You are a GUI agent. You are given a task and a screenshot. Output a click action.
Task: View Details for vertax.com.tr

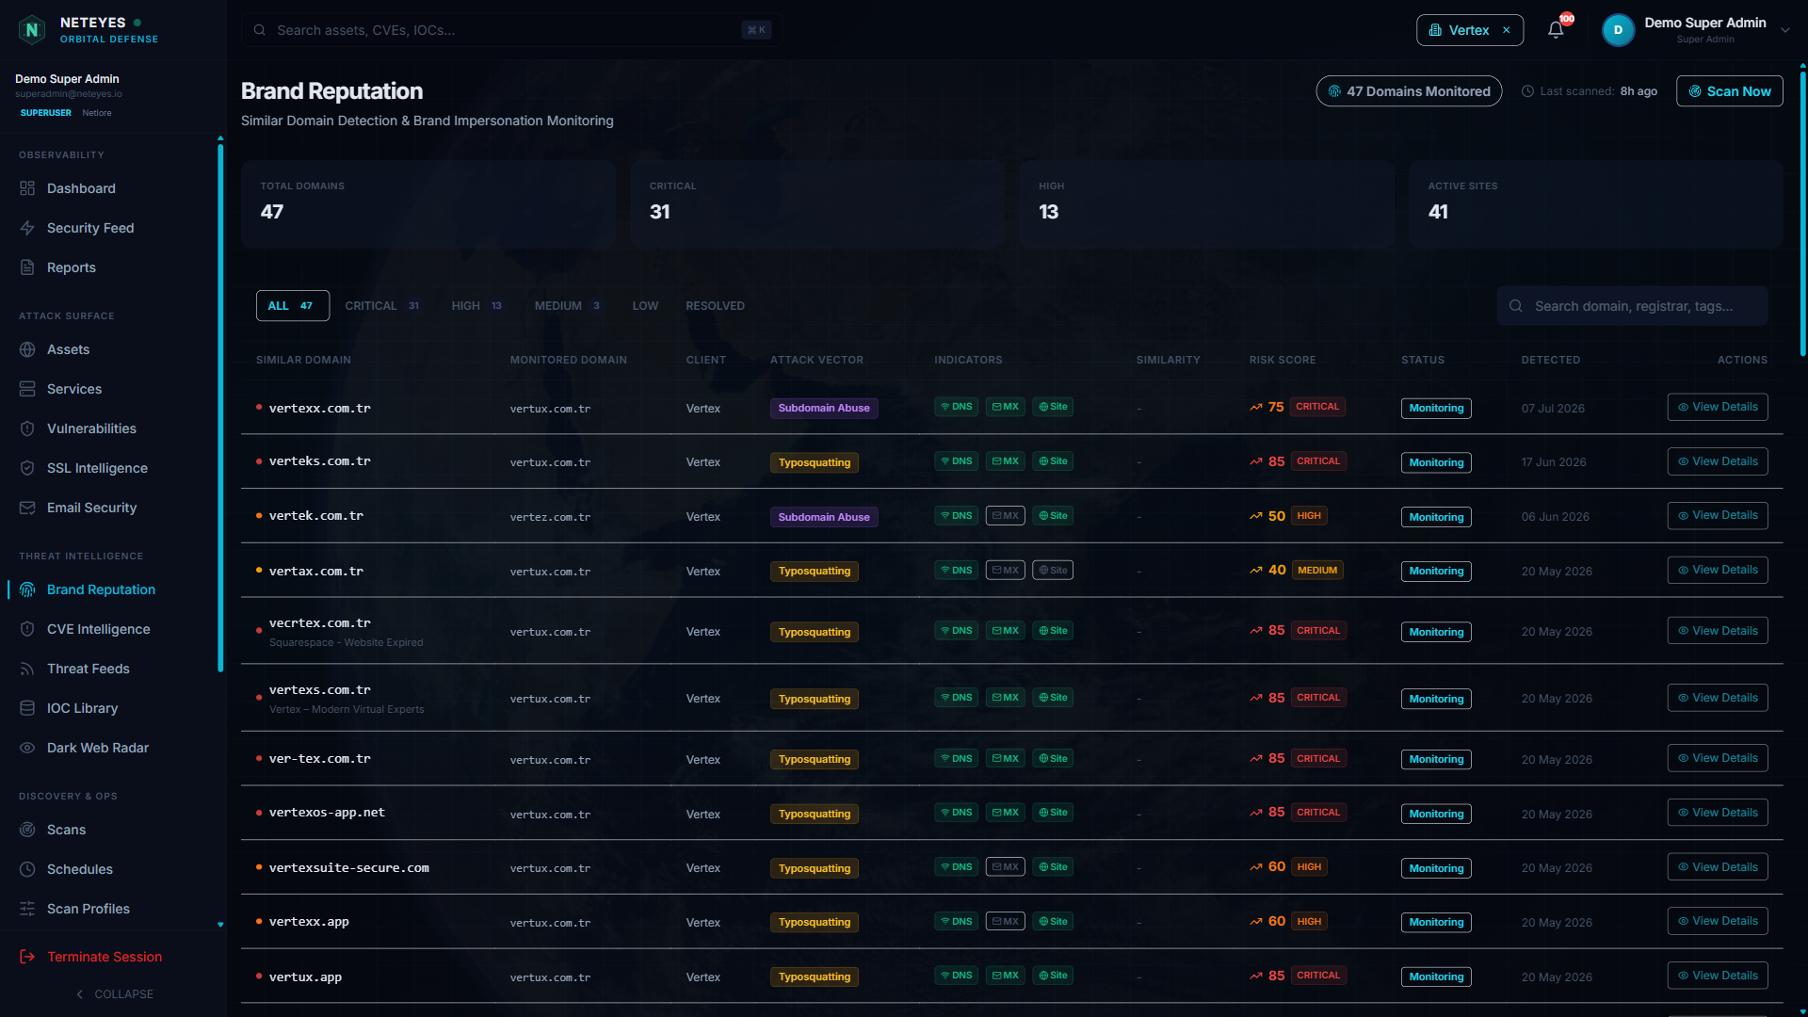point(1718,570)
